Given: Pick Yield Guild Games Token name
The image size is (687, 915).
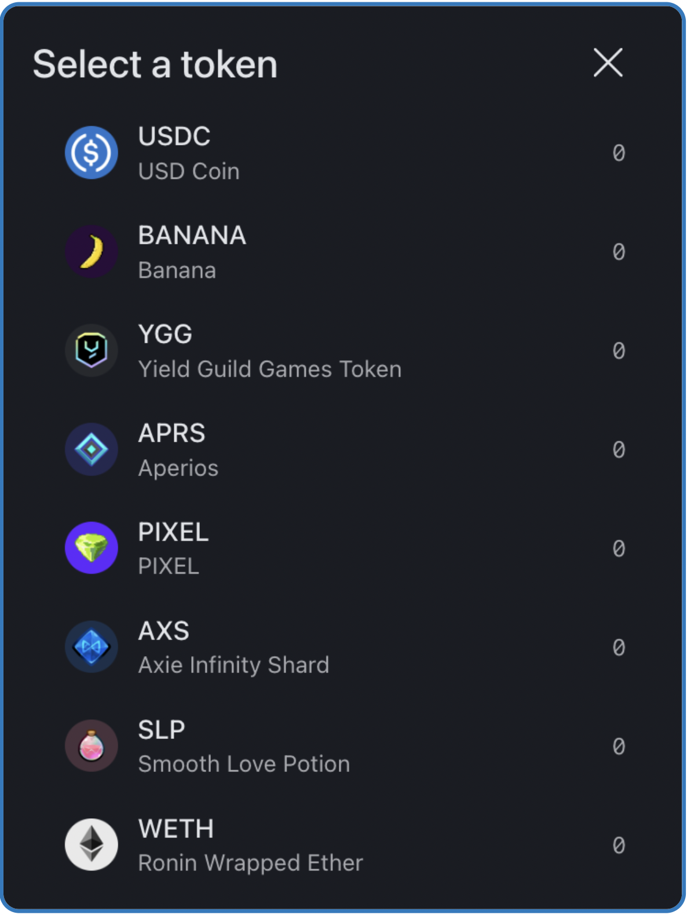Looking at the screenshot, I should point(270,369).
